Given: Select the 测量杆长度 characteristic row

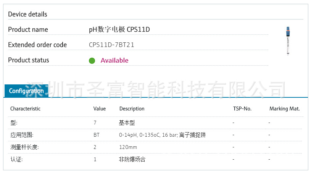Looking at the screenshot, I should click(24, 147).
